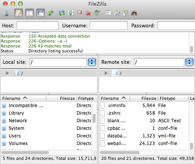
Task: Click the 24,123 filesize cell
Action: (147, 143)
